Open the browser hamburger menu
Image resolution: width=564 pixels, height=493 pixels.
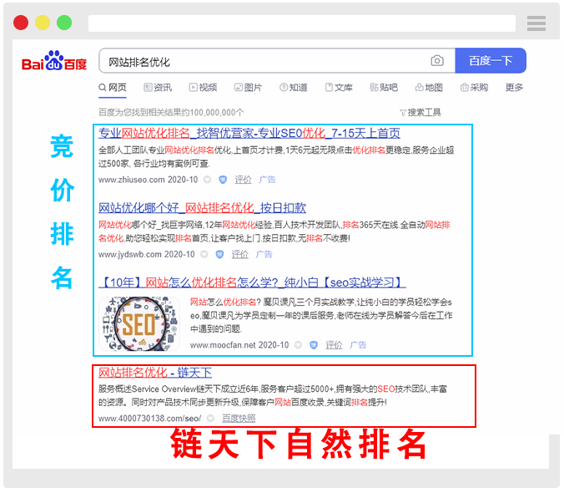tap(536, 23)
